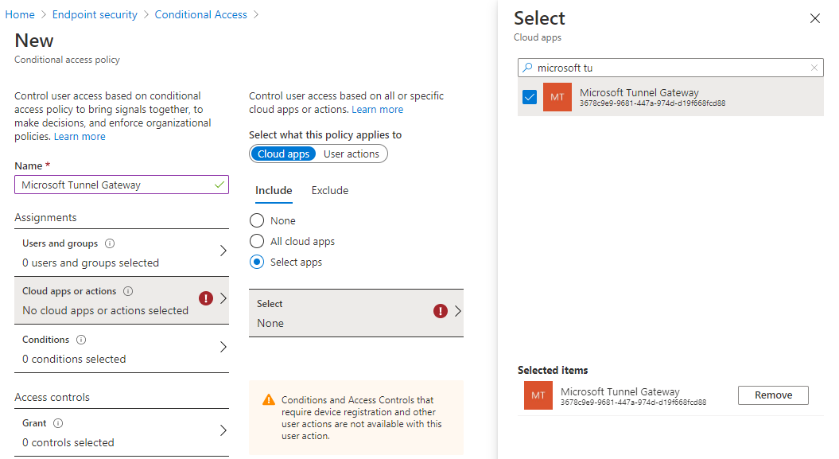Open the Include tab
The image size is (839, 459).
tap(274, 190)
